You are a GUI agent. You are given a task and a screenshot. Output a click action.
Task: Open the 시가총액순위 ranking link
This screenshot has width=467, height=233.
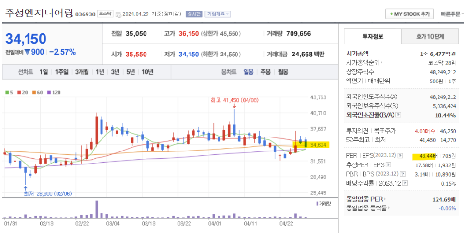coord(364,63)
